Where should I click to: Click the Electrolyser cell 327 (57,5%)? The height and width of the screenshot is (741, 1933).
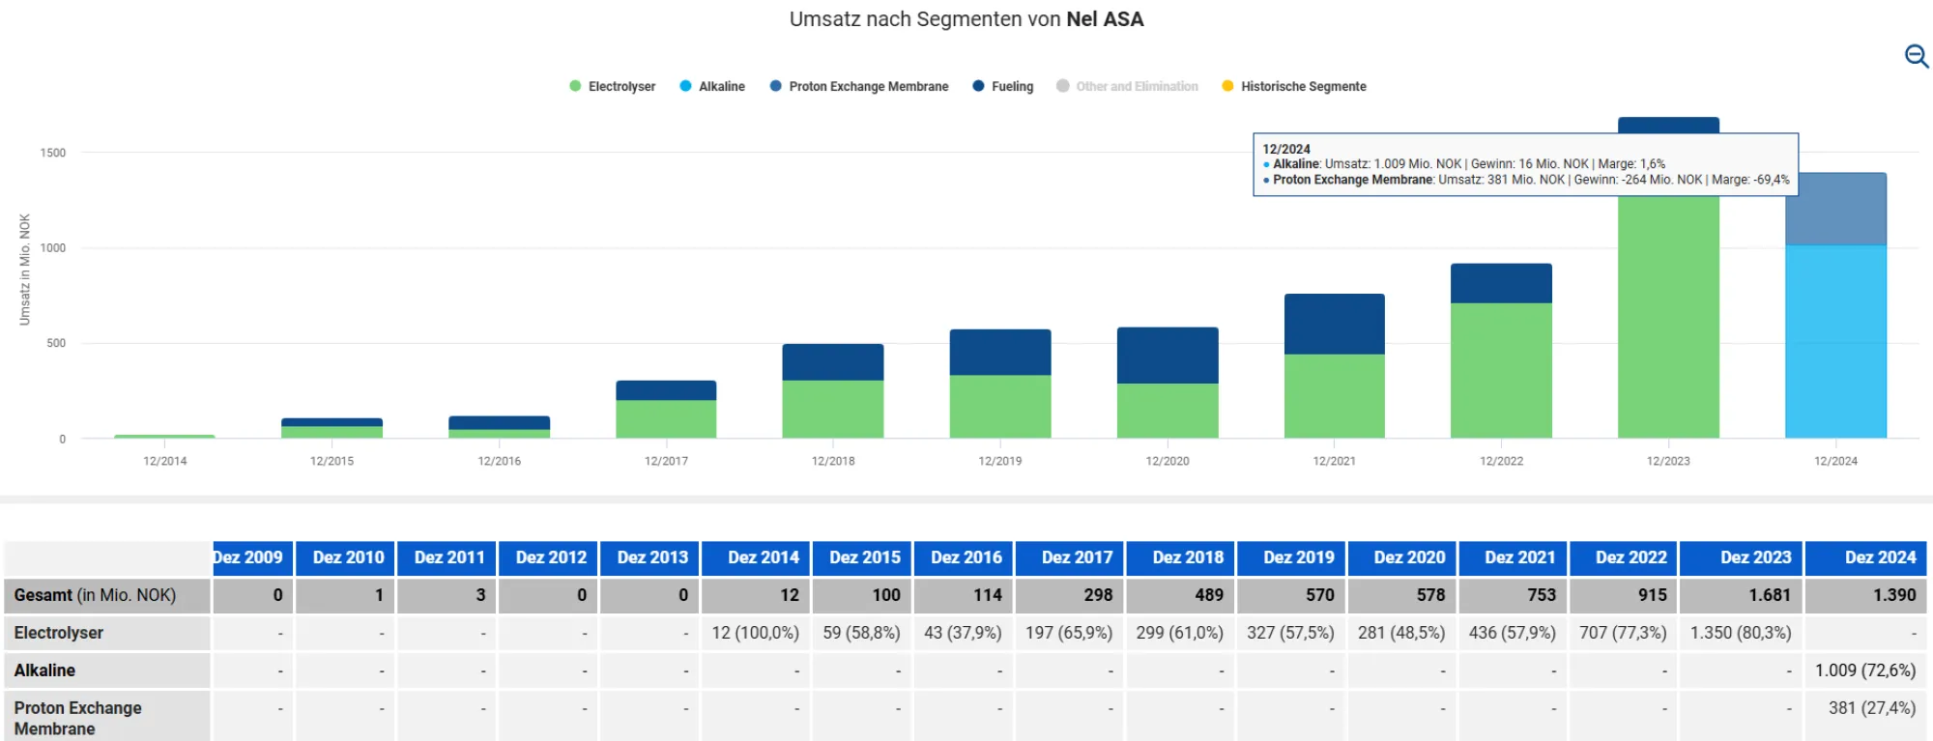click(1291, 633)
